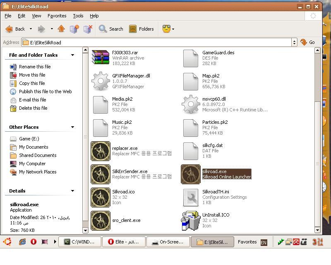331x265 pixels.
Task: Click the file list scrollbar down arrow
Action: [317, 230]
